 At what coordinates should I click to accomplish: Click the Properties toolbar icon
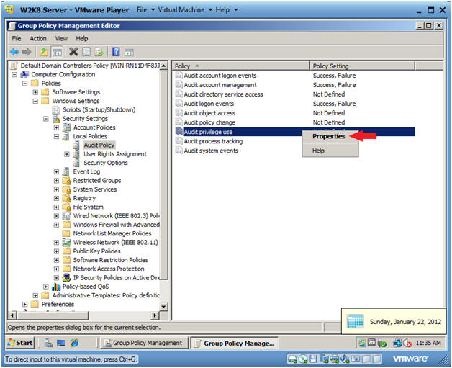click(x=86, y=52)
